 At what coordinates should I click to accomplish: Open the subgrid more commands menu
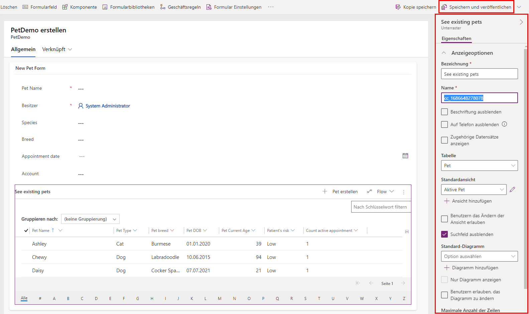[404, 192]
